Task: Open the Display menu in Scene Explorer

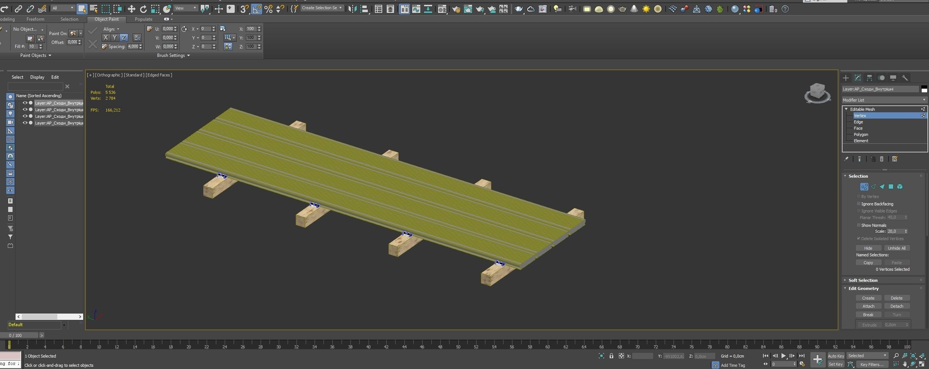Action: pyautogui.click(x=37, y=77)
